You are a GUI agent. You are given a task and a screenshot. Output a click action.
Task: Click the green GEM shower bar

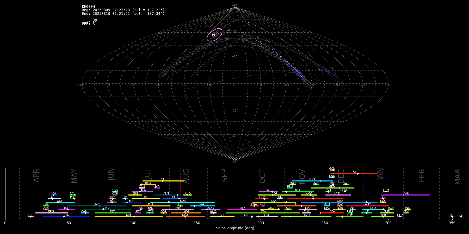333,188
